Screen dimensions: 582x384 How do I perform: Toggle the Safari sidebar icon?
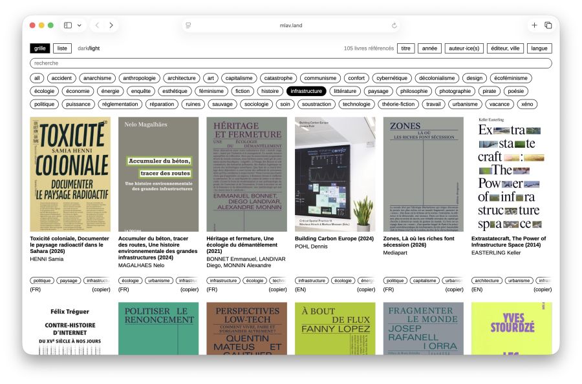point(67,25)
